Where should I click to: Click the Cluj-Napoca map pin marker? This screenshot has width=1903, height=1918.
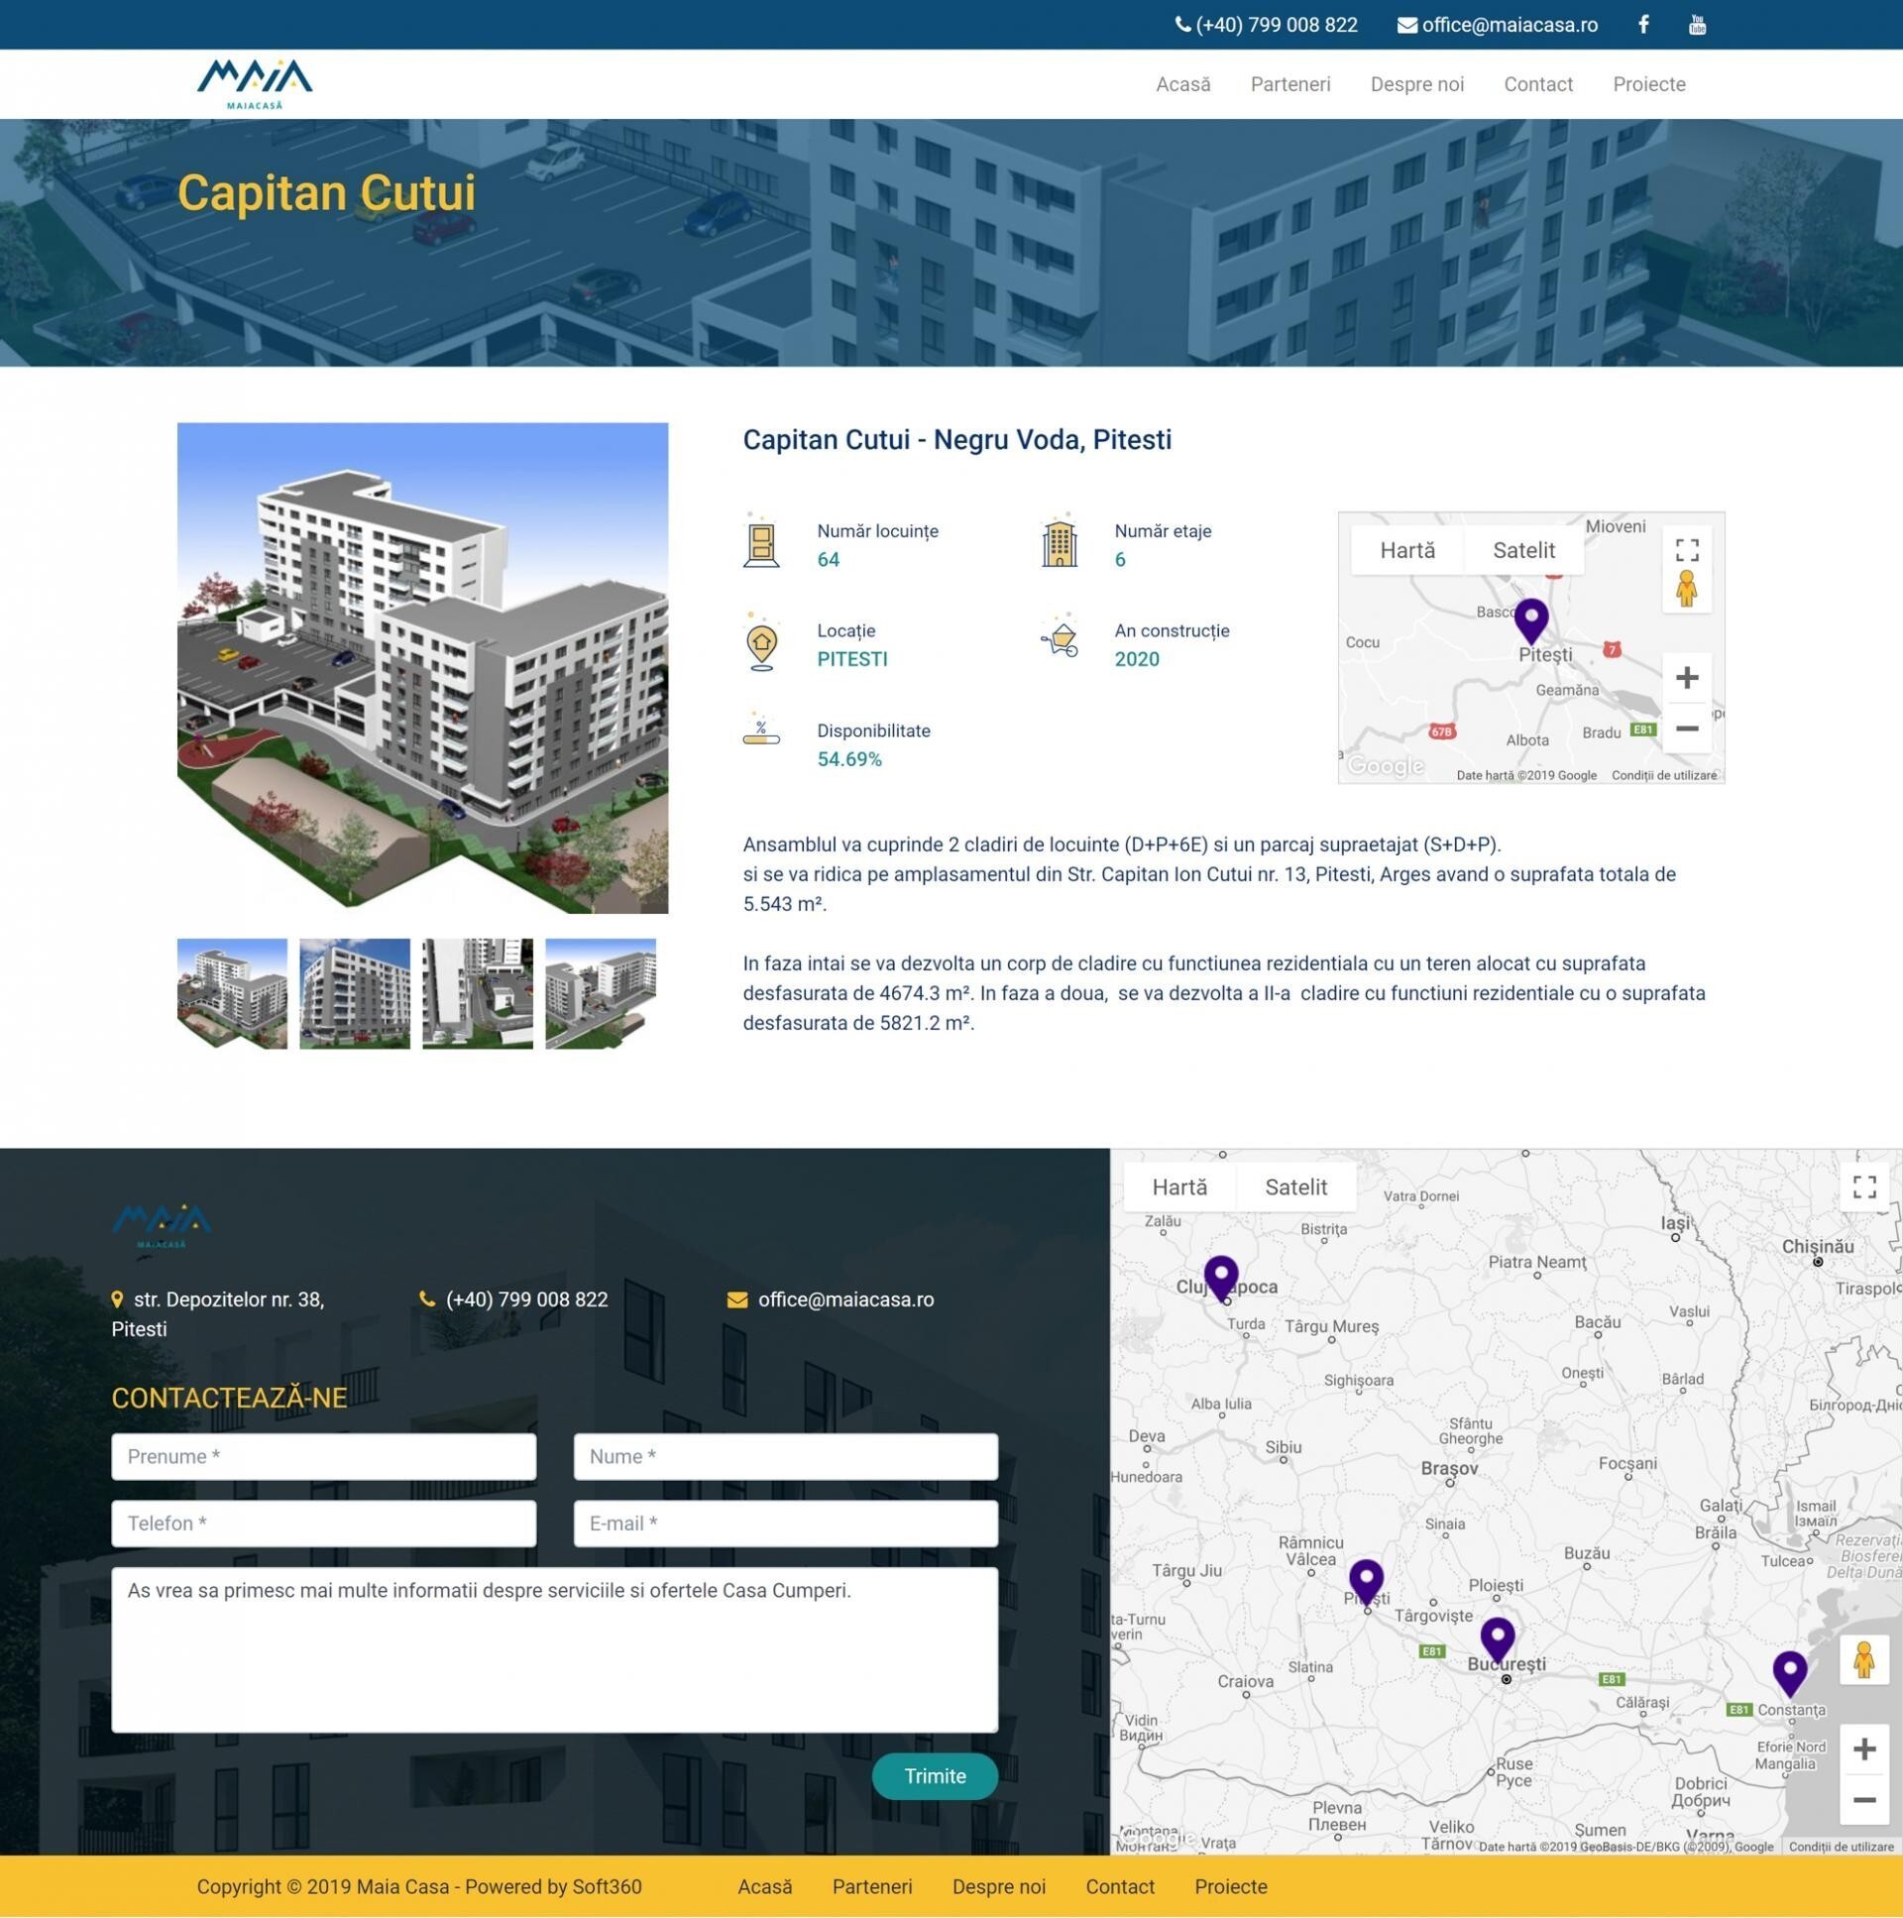click(1221, 1275)
